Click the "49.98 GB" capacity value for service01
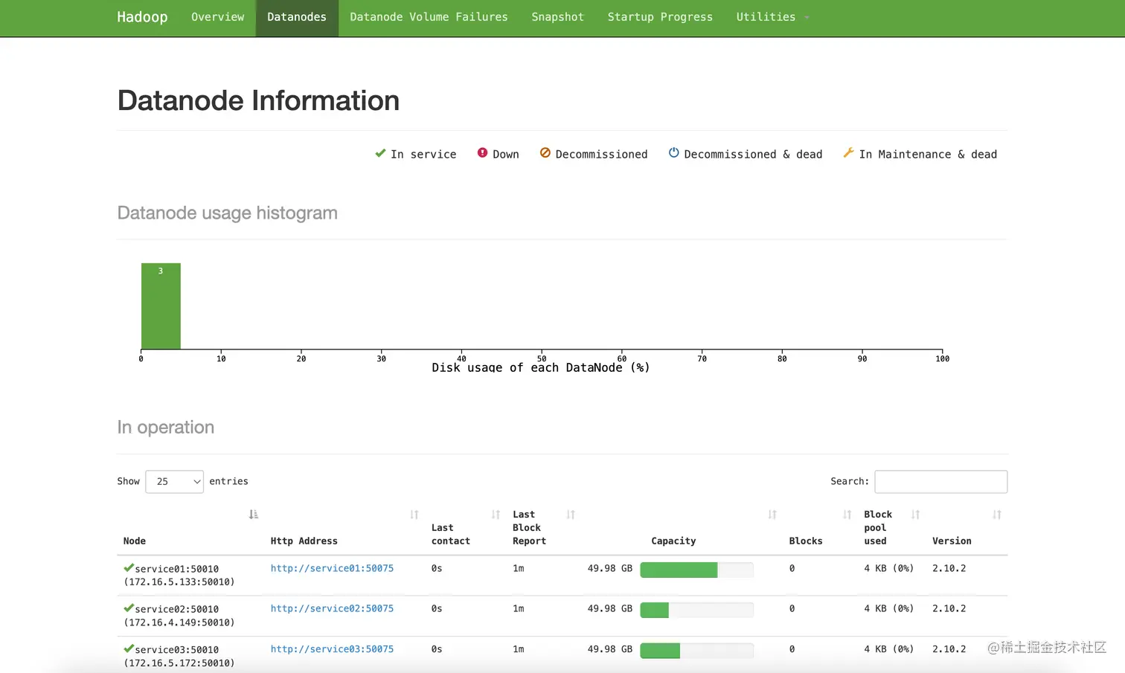The image size is (1125, 673). 610,568
